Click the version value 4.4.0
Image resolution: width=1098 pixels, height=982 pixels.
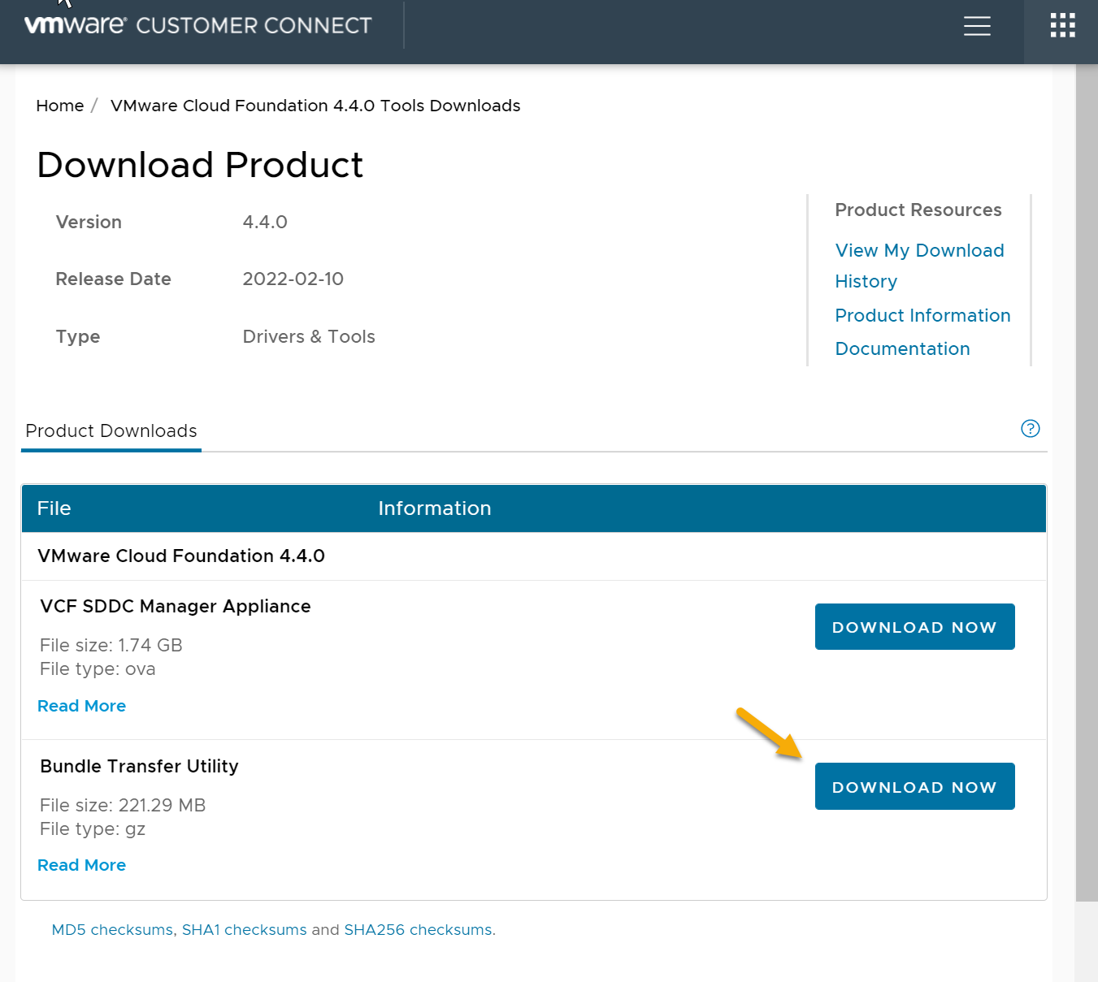pos(265,222)
